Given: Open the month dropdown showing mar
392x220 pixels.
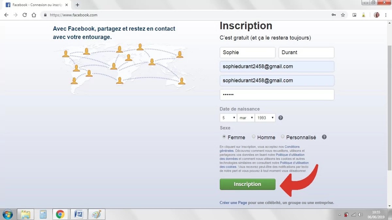Looking at the screenshot, I should pos(246,118).
